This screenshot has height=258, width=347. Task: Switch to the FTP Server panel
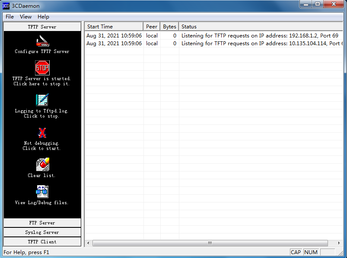tap(42, 223)
